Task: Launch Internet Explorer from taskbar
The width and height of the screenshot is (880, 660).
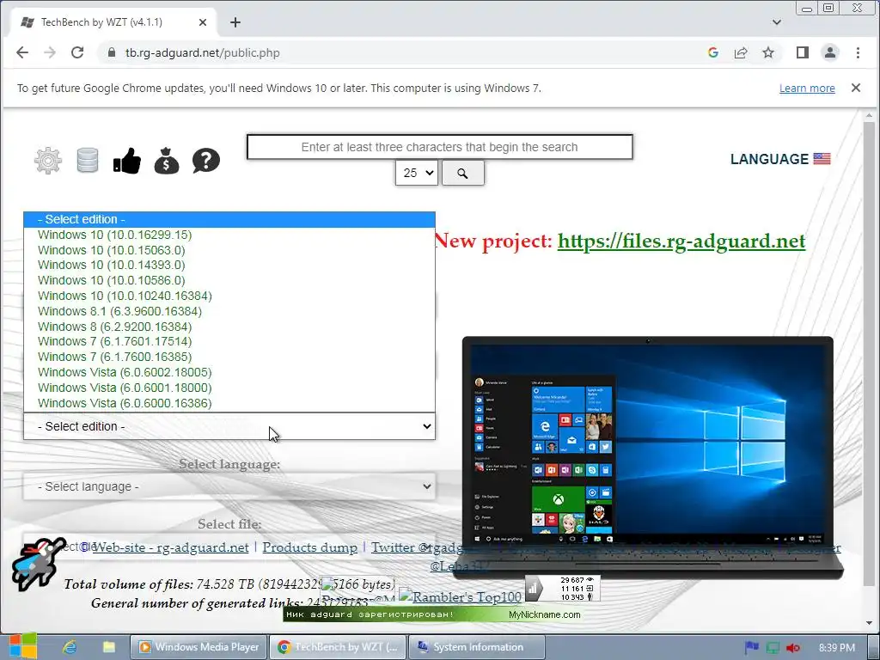Action: click(70, 647)
